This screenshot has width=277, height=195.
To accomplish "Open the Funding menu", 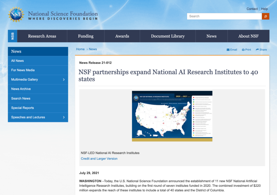I will coord(86,36).
